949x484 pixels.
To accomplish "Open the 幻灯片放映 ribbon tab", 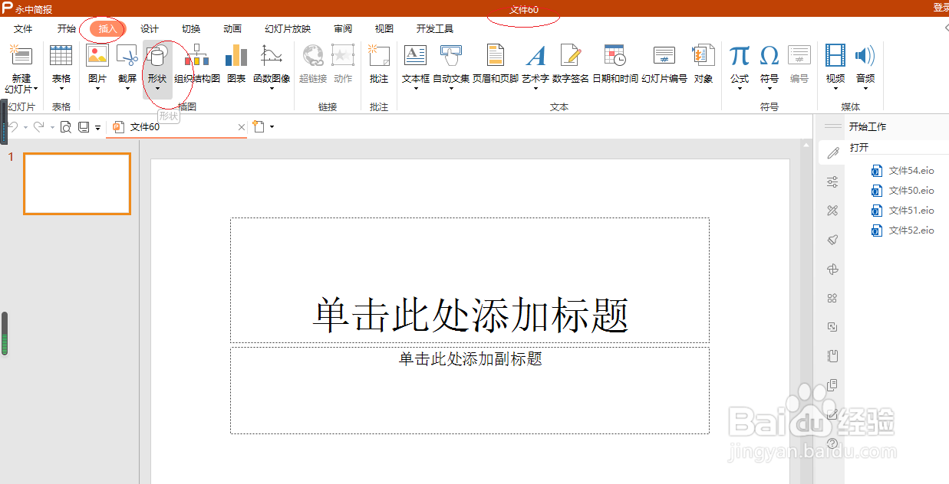I will (286, 28).
